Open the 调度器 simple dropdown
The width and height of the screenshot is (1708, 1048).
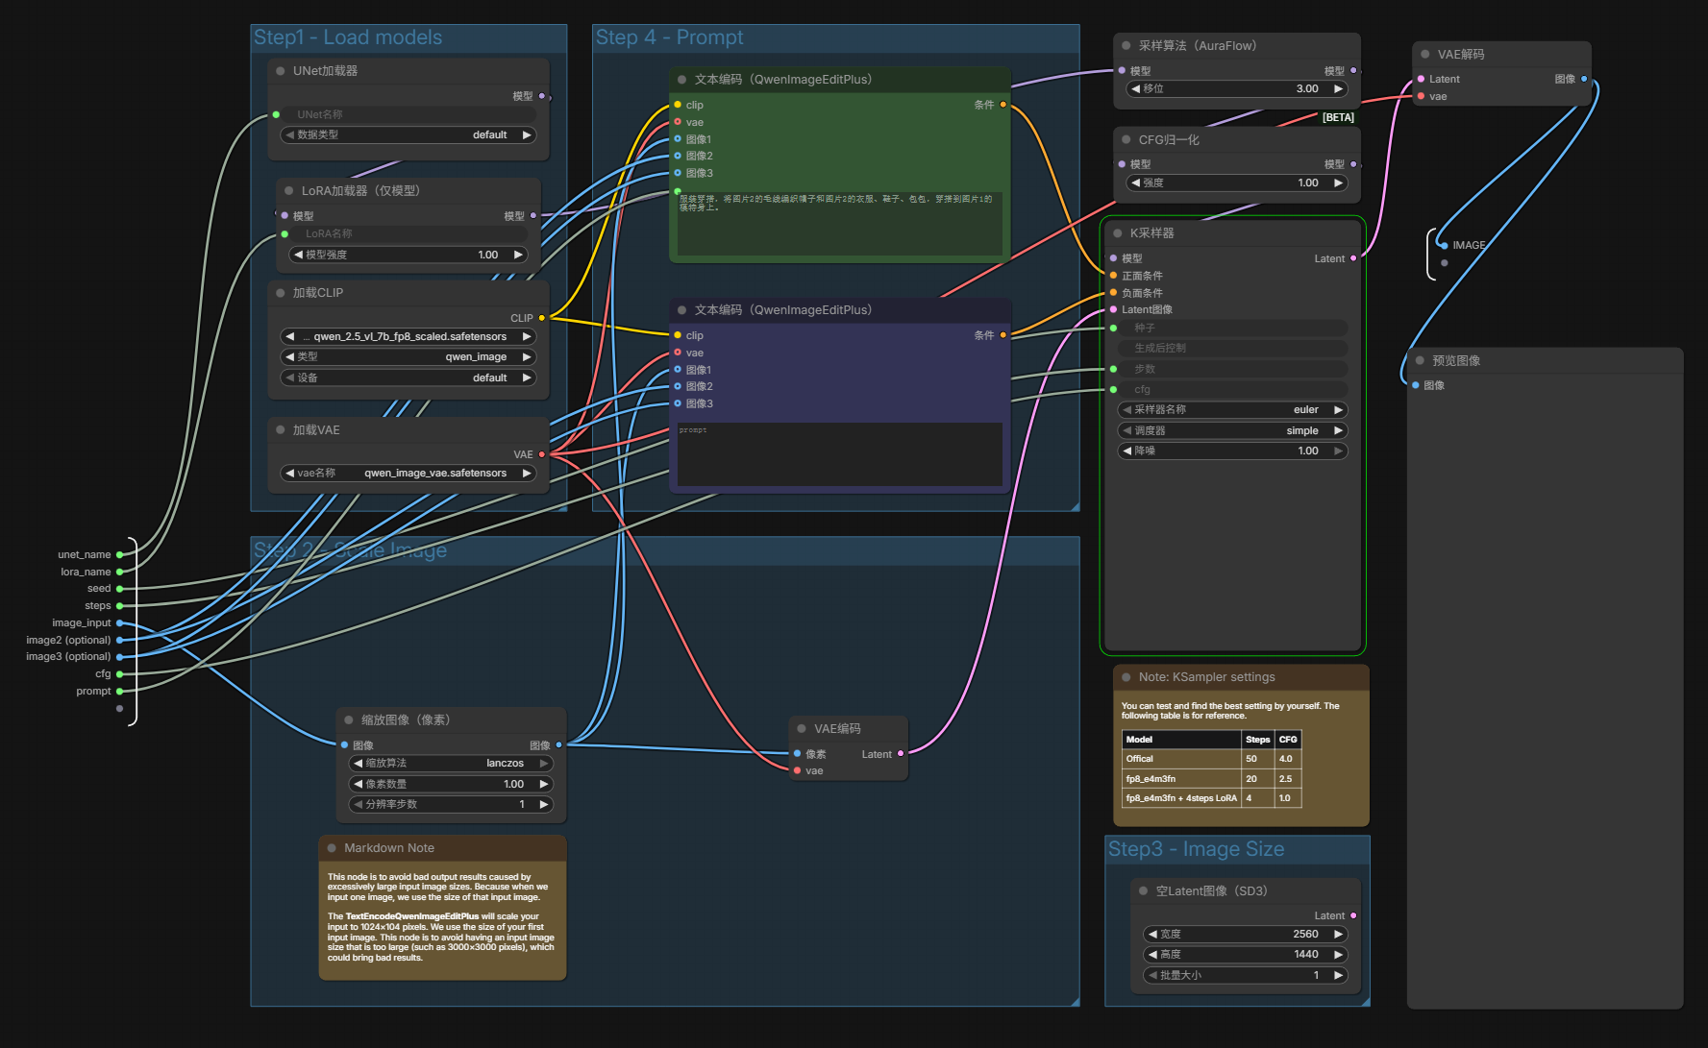click(x=1232, y=431)
